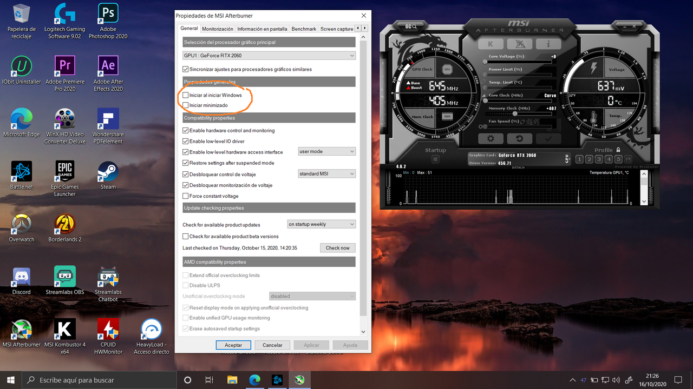
Task: Open Battle.net desktop shortcut
Action: [22, 176]
